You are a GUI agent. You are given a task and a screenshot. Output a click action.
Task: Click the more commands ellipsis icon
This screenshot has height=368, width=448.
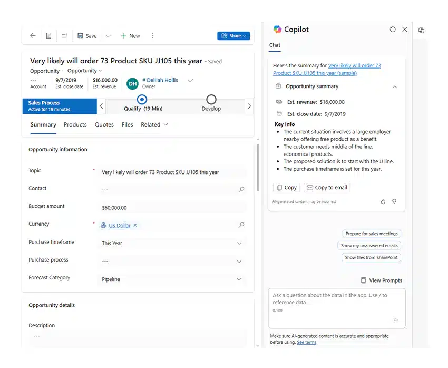pyautogui.click(x=152, y=36)
